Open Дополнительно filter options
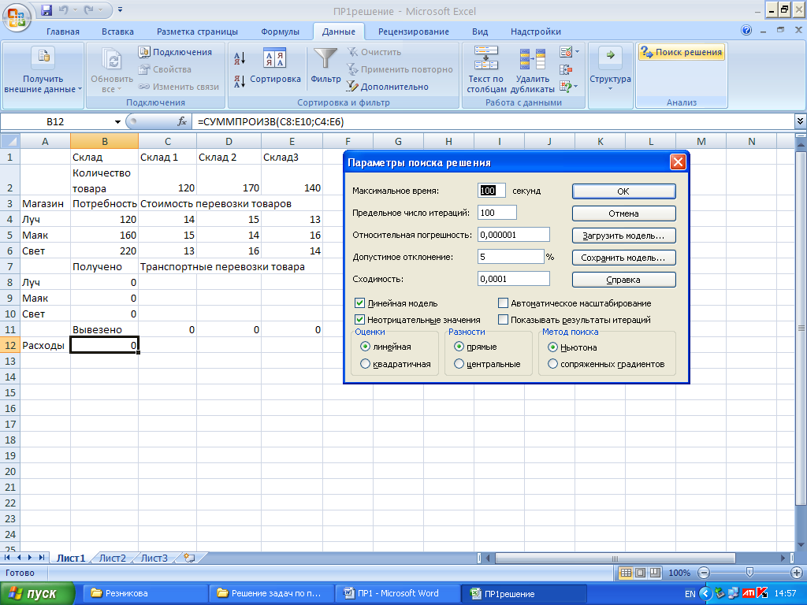Image resolution: width=807 pixels, height=605 pixels. (x=388, y=87)
